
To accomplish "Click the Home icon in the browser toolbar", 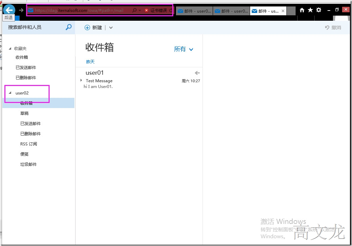I will click(x=302, y=10).
